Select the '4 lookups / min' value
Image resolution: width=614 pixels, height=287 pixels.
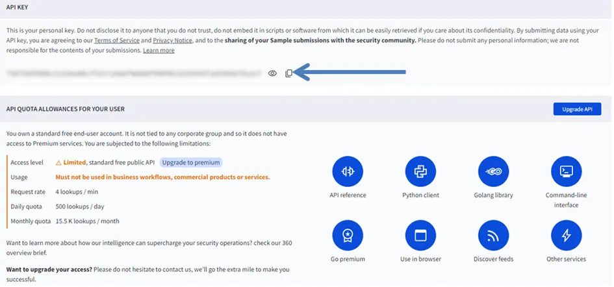[77, 192]
